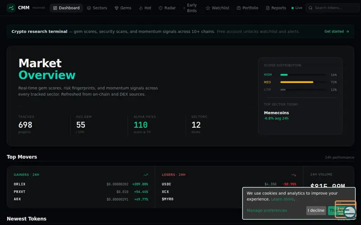Click the losers downward trend icon
Screen dimensions: 361x225
(x=294, y=175)
